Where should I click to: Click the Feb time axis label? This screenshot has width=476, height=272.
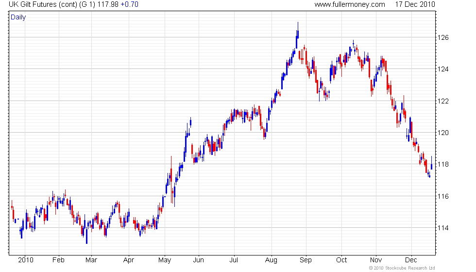(x=58, y=260)
